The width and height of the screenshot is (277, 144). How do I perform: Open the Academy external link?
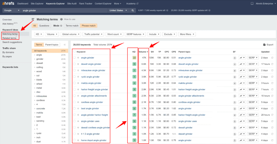pyautogui.click(x=132, y=4)
